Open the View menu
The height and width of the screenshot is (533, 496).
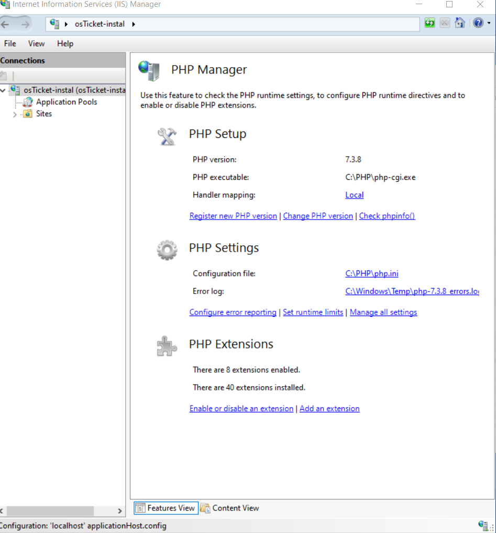click(36, 43)
